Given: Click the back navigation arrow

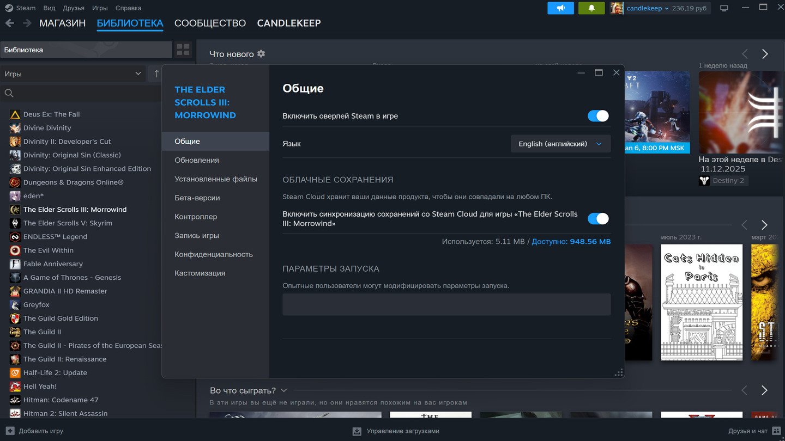Looking at the screenshot, I should (x=9, y=23).
